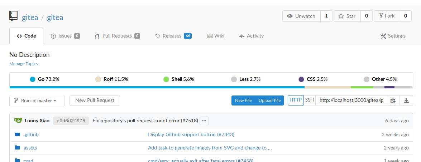Viewport: 421px width, 162px height.
Task: Click the Manage Topics link
Action: 24,63
